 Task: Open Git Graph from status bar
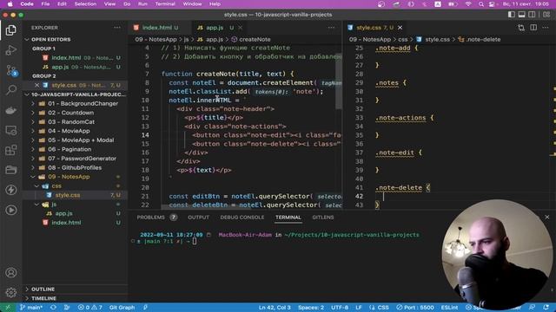[122, 308]
